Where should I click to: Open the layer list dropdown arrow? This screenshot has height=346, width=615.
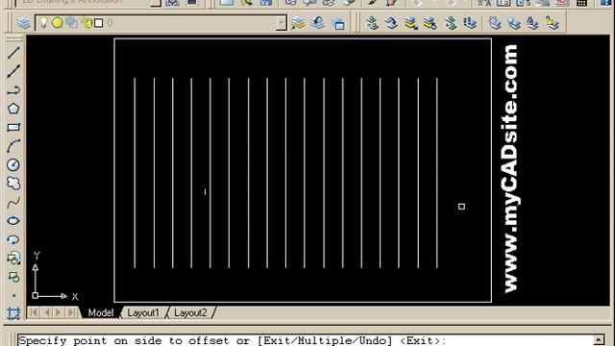(282, 23)
